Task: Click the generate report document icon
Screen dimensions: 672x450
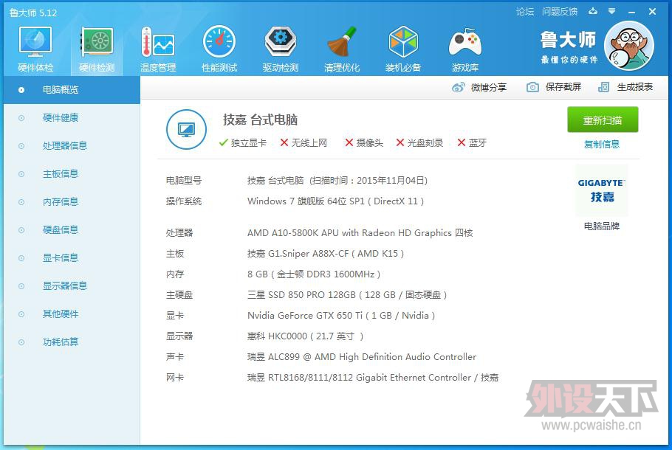Action: coord(603,87)
